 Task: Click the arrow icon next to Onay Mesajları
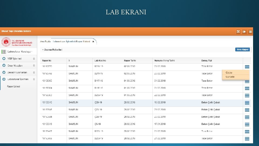click(4, 65)
